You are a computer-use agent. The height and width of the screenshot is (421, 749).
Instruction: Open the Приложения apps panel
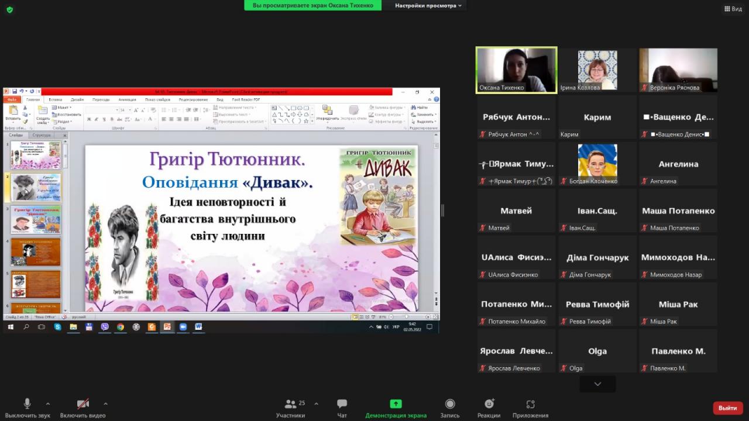pyautogui.click(x=530, y=404)
